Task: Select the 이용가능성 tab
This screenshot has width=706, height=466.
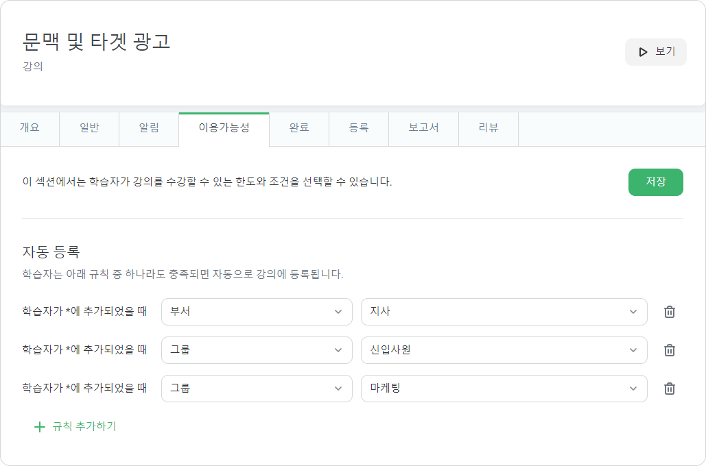Action: 224,129
